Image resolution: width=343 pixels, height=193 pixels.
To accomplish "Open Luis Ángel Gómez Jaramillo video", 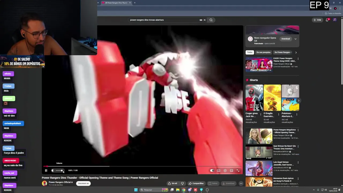I will (x=259, y=168).
